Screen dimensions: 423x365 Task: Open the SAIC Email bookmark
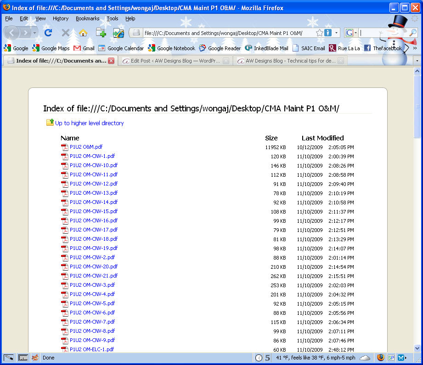coord(309,48)
